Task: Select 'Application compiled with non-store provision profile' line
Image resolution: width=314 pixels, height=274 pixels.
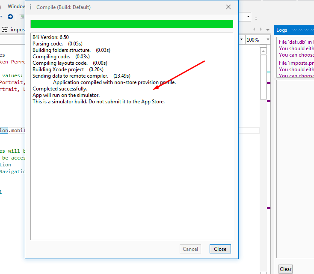Action: click(x=114, y=82)
